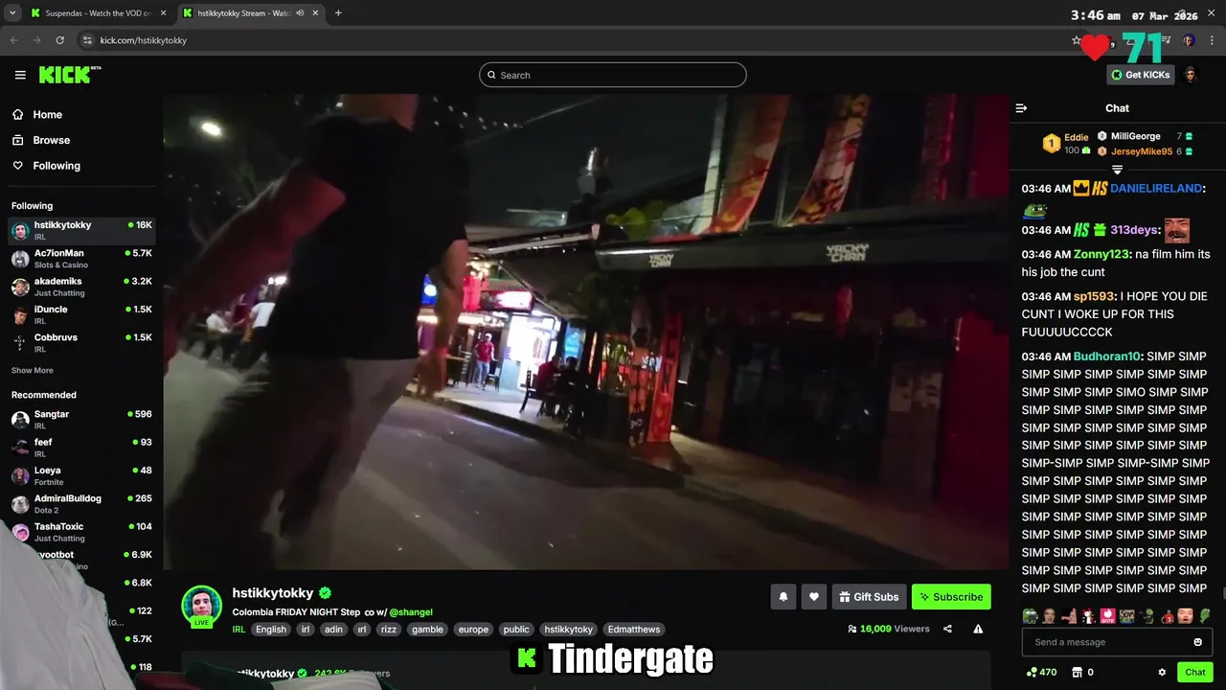1226x690 pixels.
Task: Click Show More under Following
Action: pyautogui.click(x=33, y=370)
